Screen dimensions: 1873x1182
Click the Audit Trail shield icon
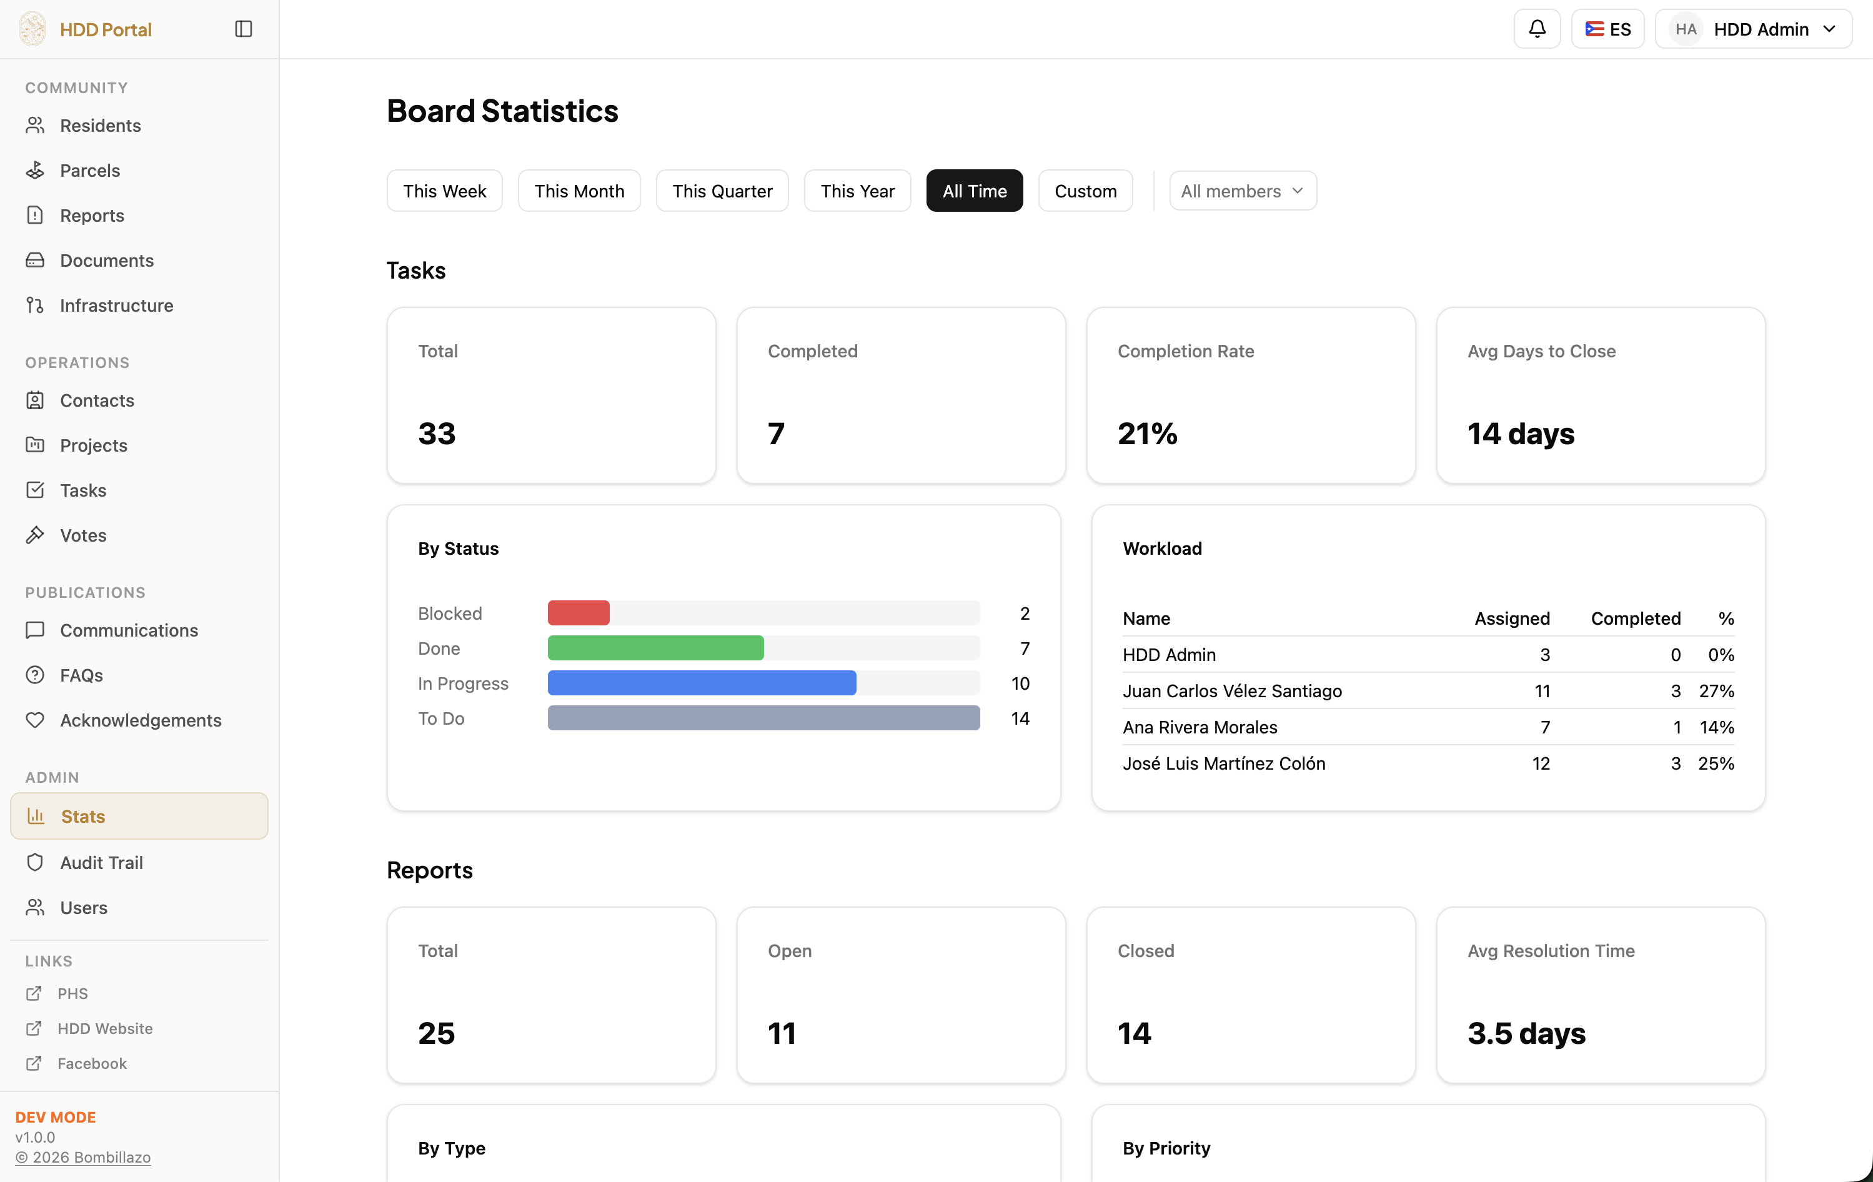35,863
